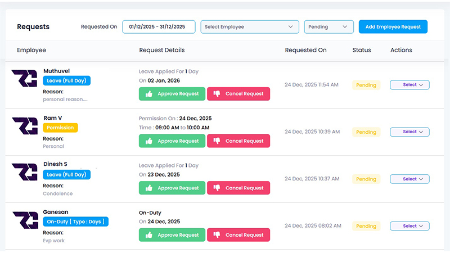Viewport: 450px width, 253px height.
Task: Open the Select action menu for Ram V
Action: point(409,132)
